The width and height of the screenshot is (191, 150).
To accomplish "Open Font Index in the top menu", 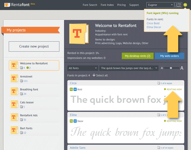I will point(107,5).
